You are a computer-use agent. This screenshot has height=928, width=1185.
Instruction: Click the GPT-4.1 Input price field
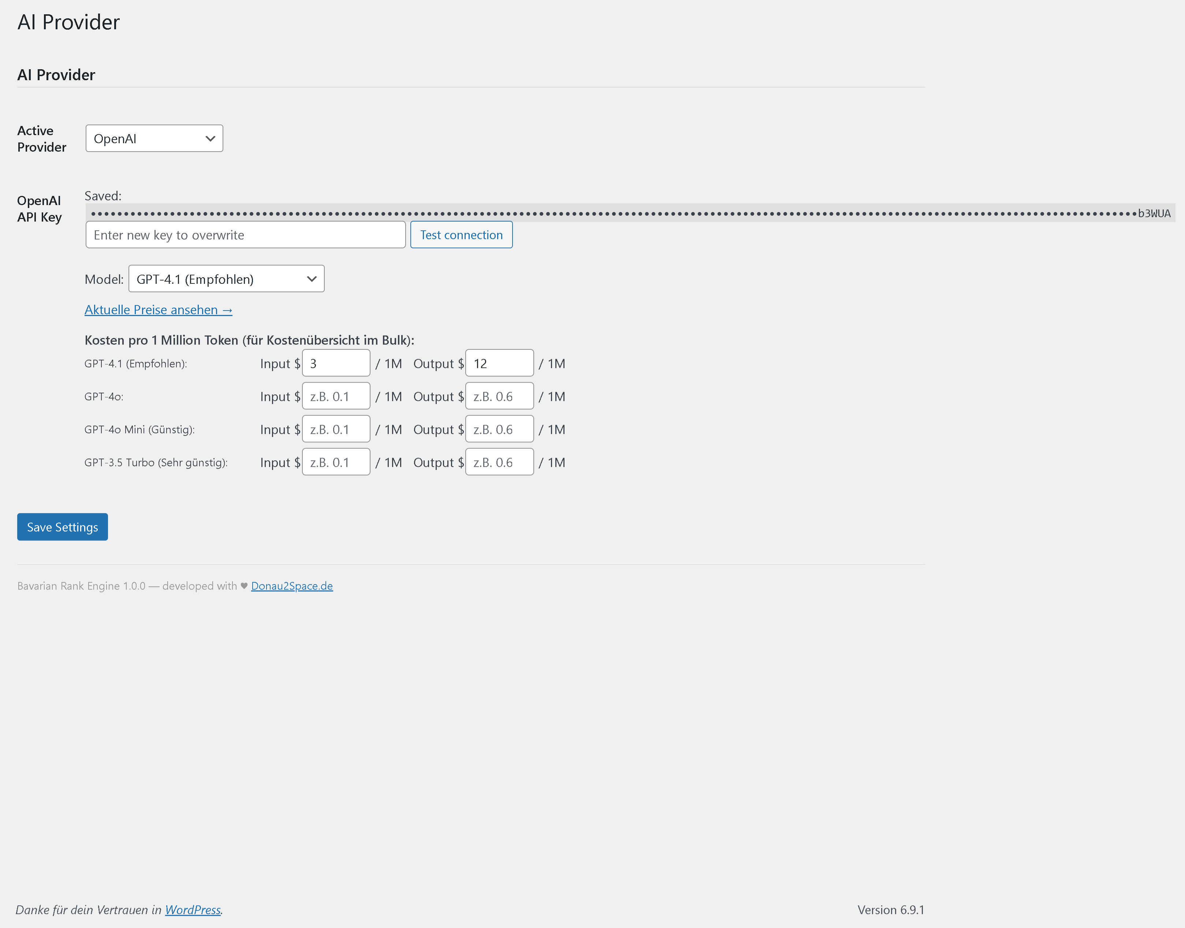point(336,364)
